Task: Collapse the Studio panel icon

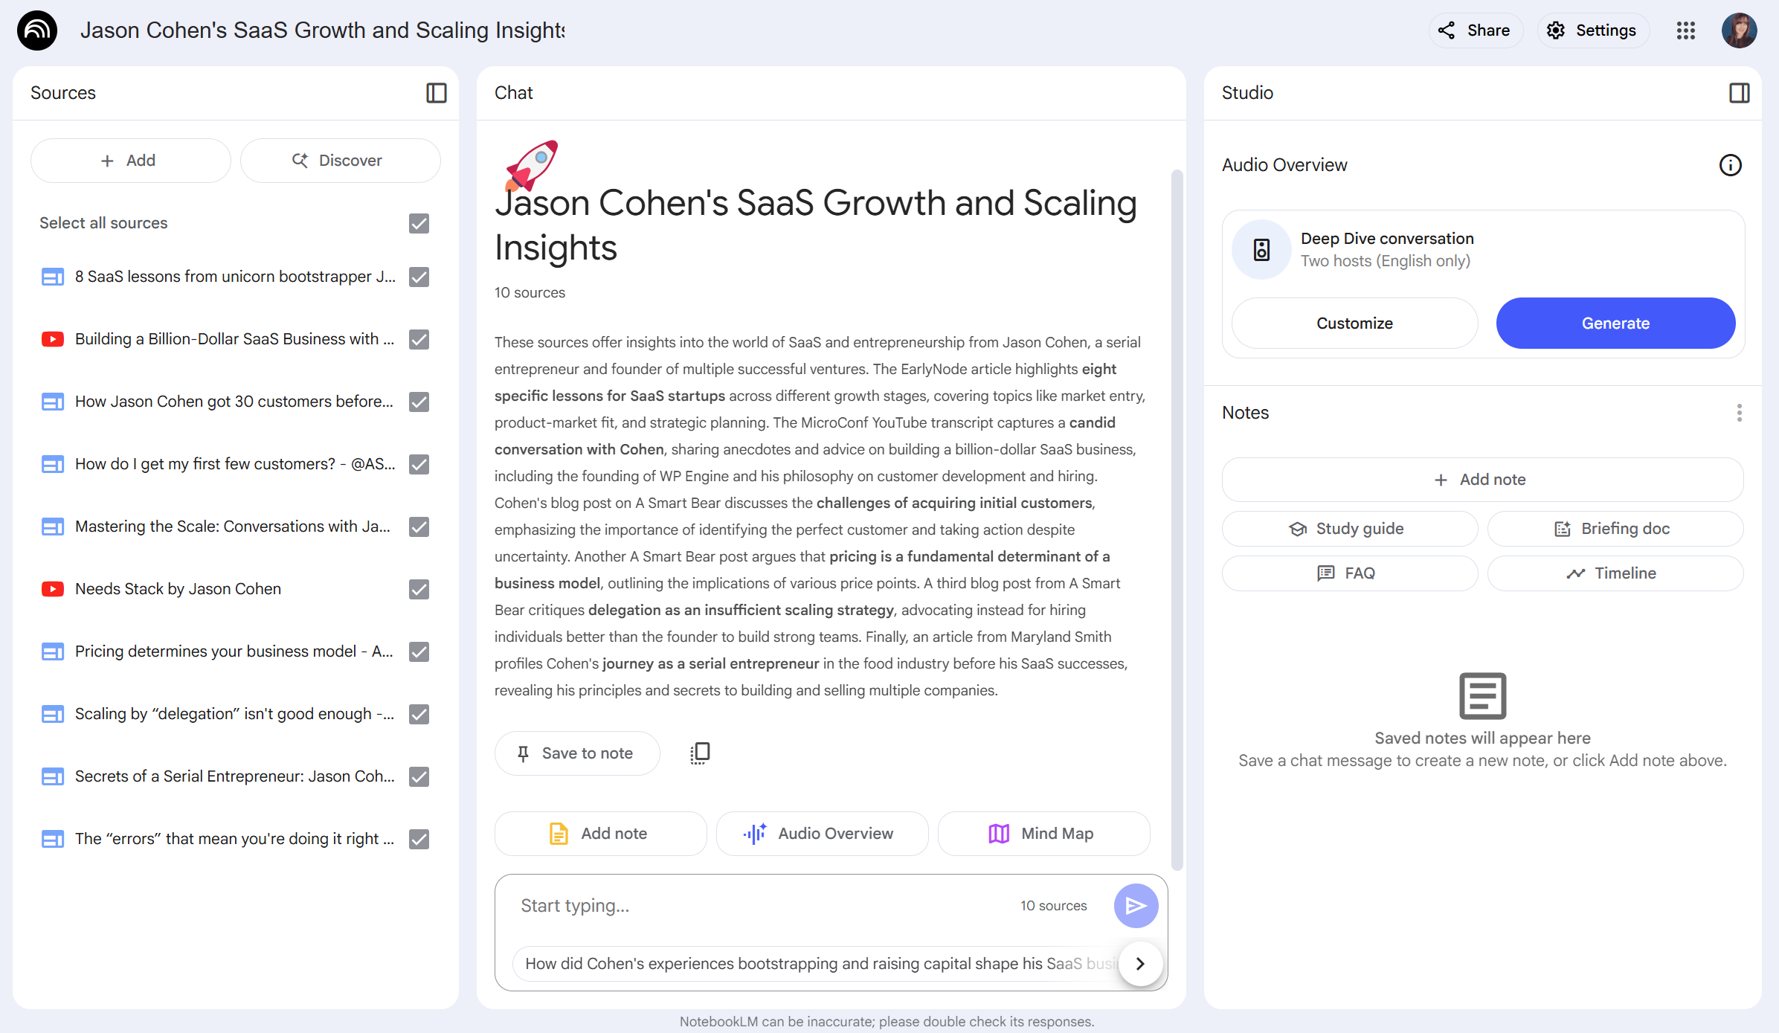Action: click(x=1739, y=93)
